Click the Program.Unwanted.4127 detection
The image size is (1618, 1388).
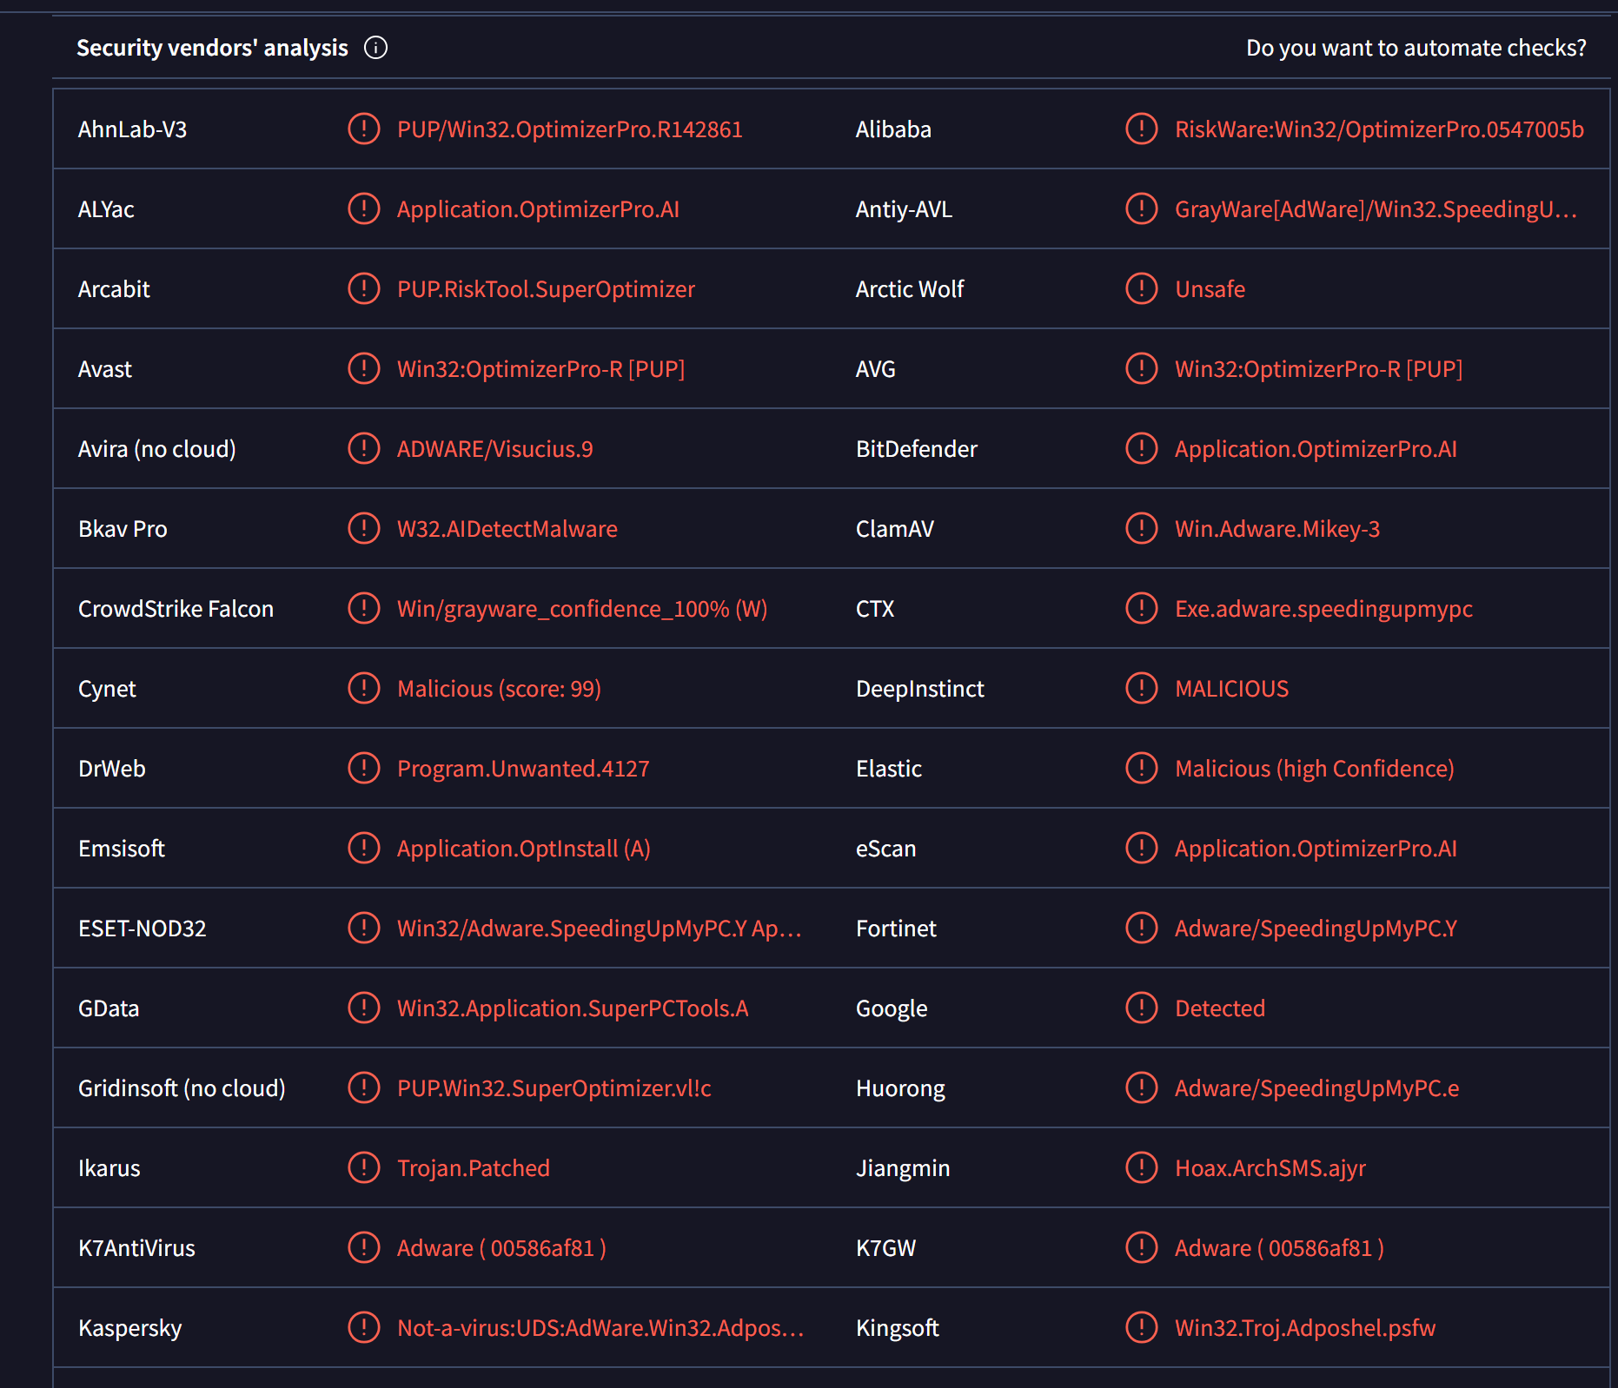(523, 769)
